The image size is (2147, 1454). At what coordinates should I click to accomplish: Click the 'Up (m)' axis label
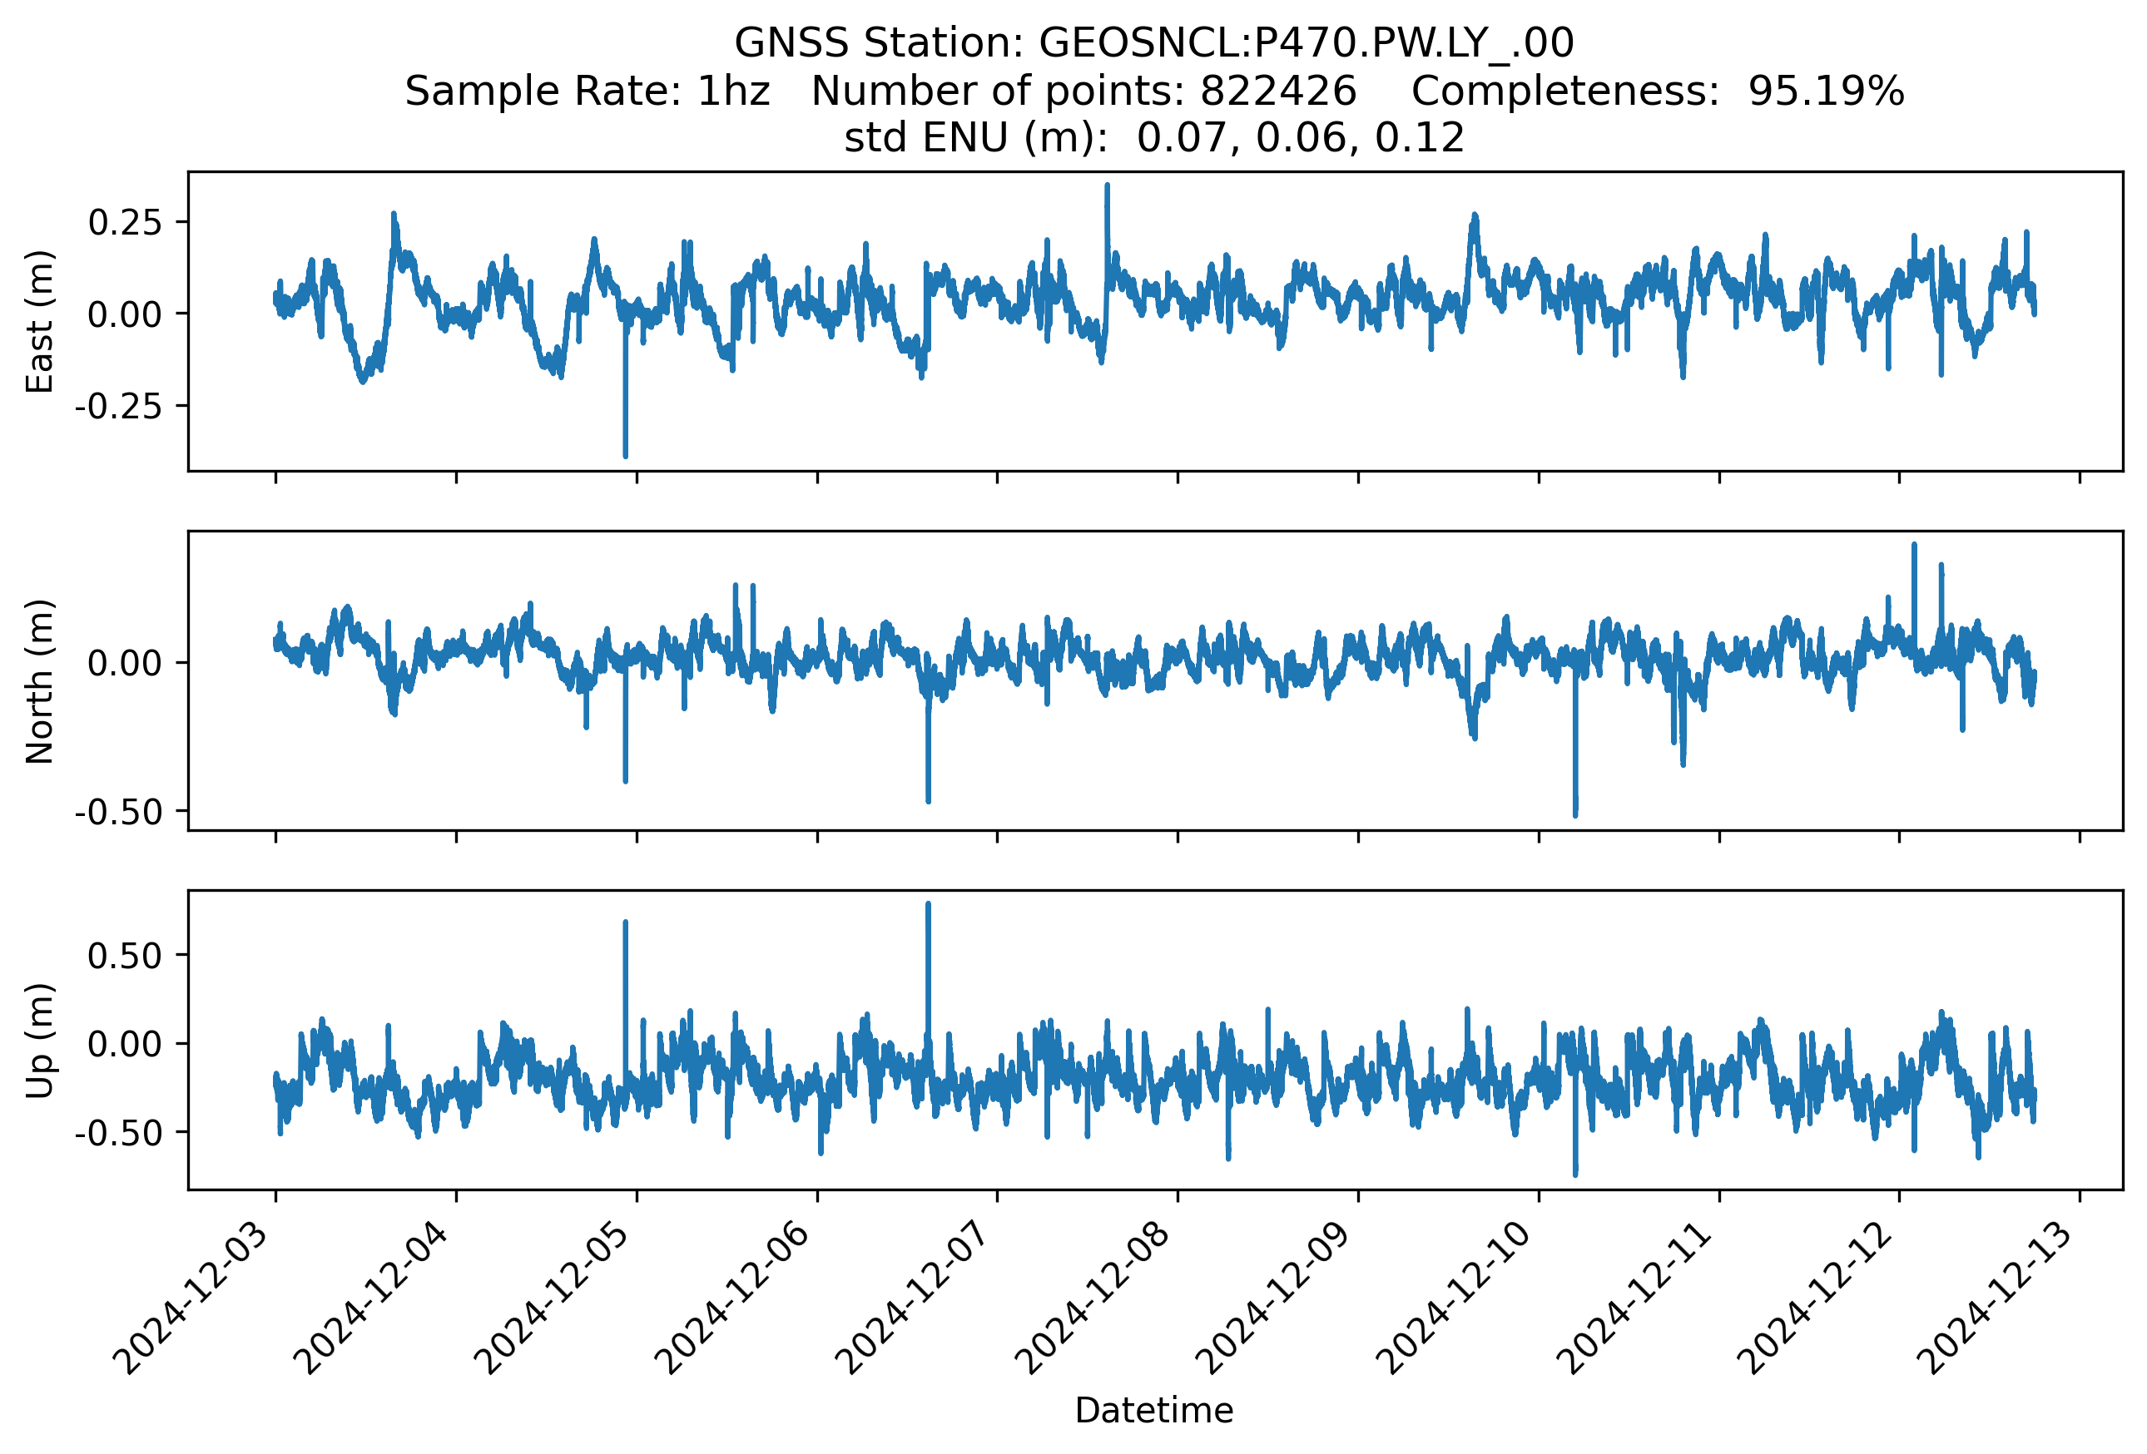(x=40, y=1041)
